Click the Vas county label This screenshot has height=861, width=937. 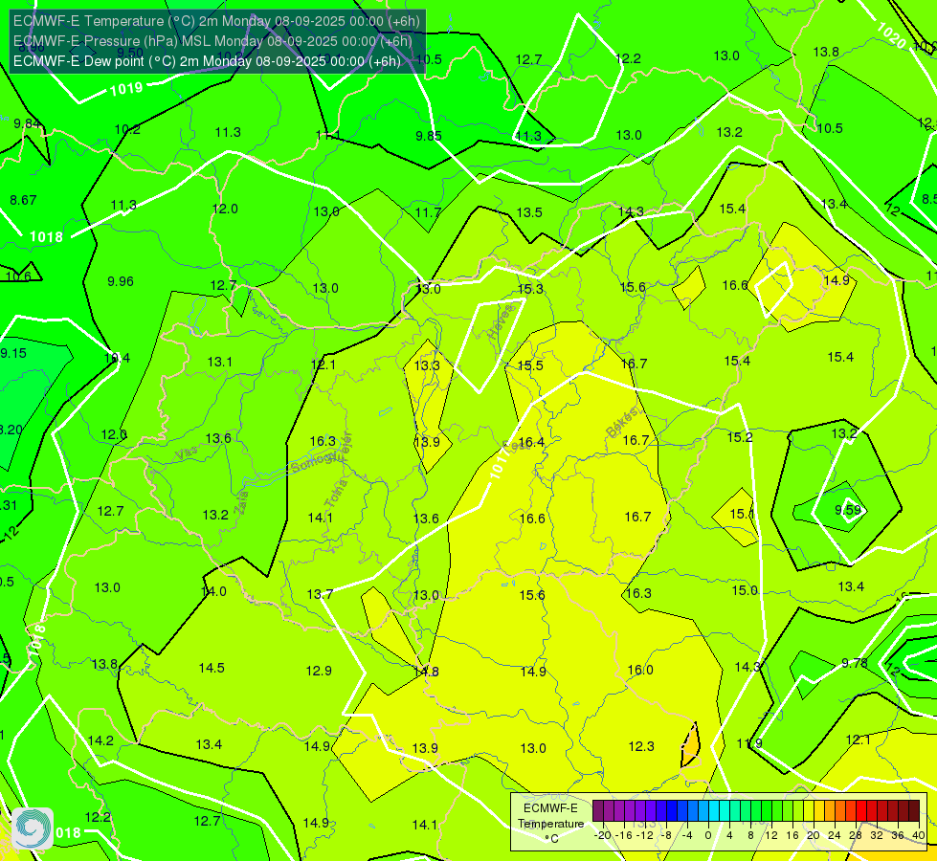coord(187,454)
